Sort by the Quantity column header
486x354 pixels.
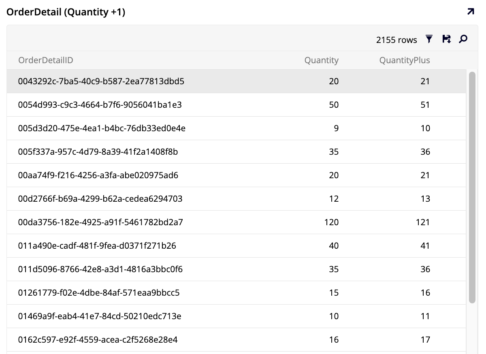(x=322, y=60)
